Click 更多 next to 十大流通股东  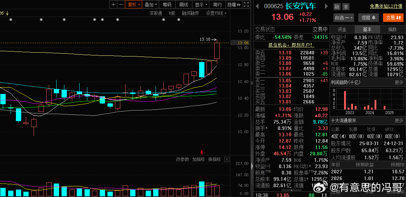[x=399, y=120]
